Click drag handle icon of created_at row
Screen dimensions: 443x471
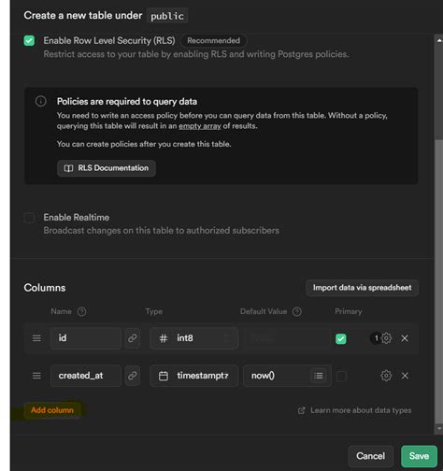(36, 376)
